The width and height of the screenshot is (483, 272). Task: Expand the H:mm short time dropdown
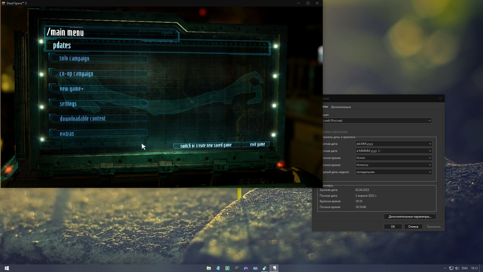[394, 158]
